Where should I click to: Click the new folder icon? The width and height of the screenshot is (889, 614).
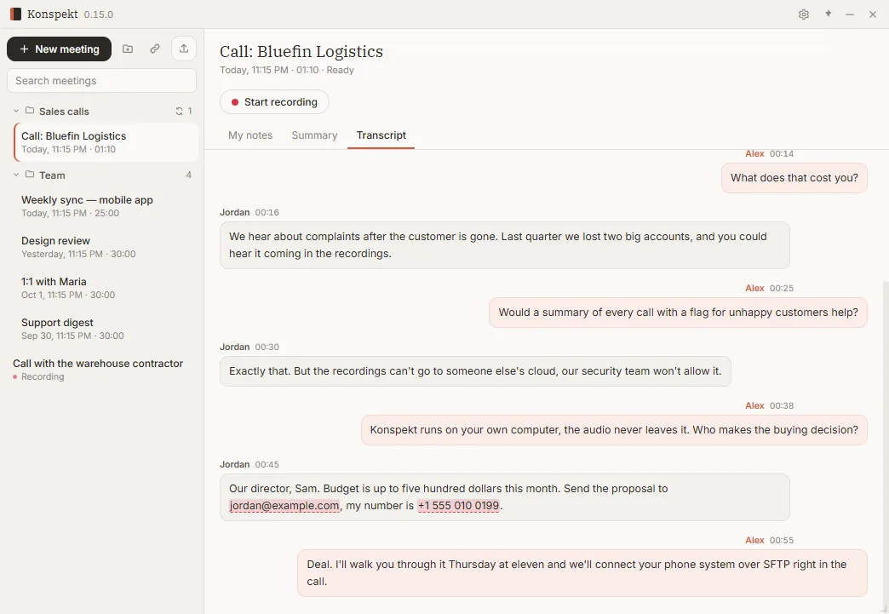(x=128, y=49)
